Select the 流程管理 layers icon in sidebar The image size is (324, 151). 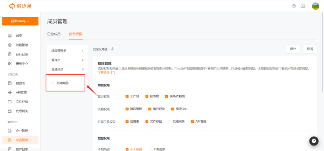coord(10,45)
